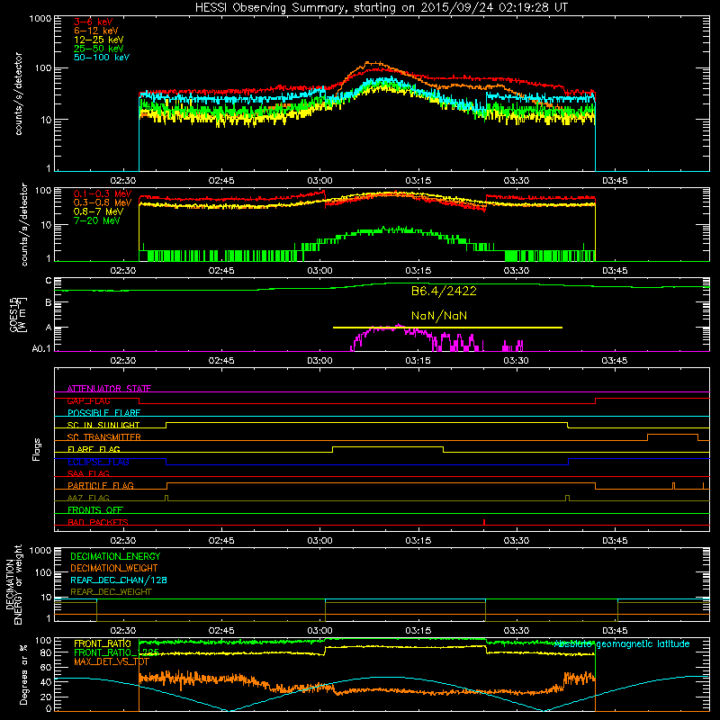Select the 3-6 keV legend label
720x720 pixels.
click(93, 22)
